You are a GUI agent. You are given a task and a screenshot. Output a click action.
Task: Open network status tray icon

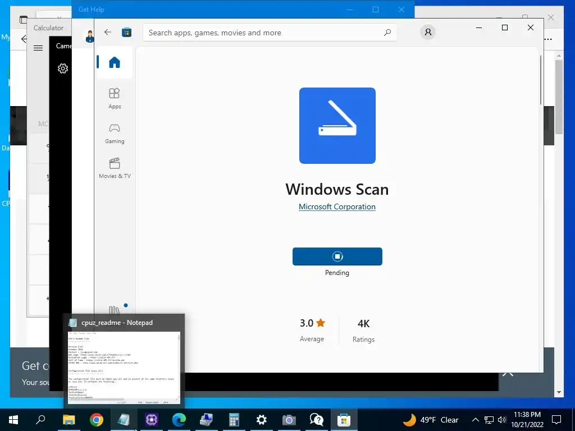489,420
